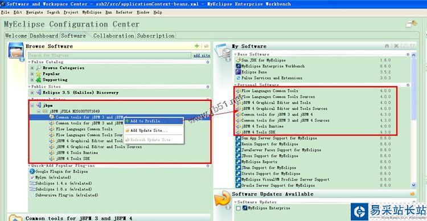The image size is (427, 221).
Task: Switch to the Collaboration tab
Action: point(113,36)
